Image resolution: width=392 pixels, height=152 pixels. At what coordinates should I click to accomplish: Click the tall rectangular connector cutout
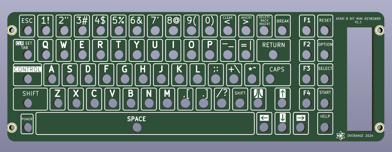[x=360, y=79]
